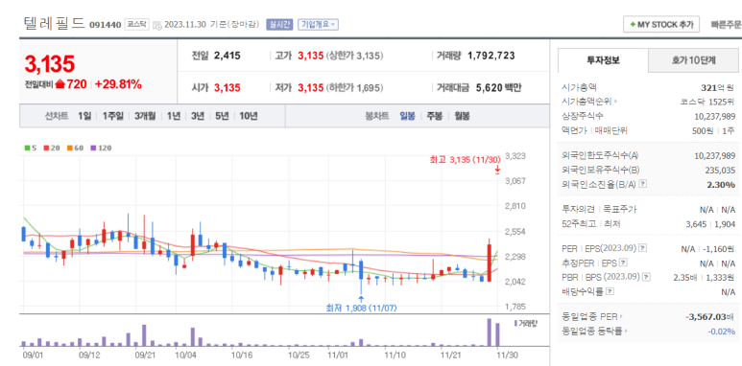Select the 1일 line chart period

[84, 116]
